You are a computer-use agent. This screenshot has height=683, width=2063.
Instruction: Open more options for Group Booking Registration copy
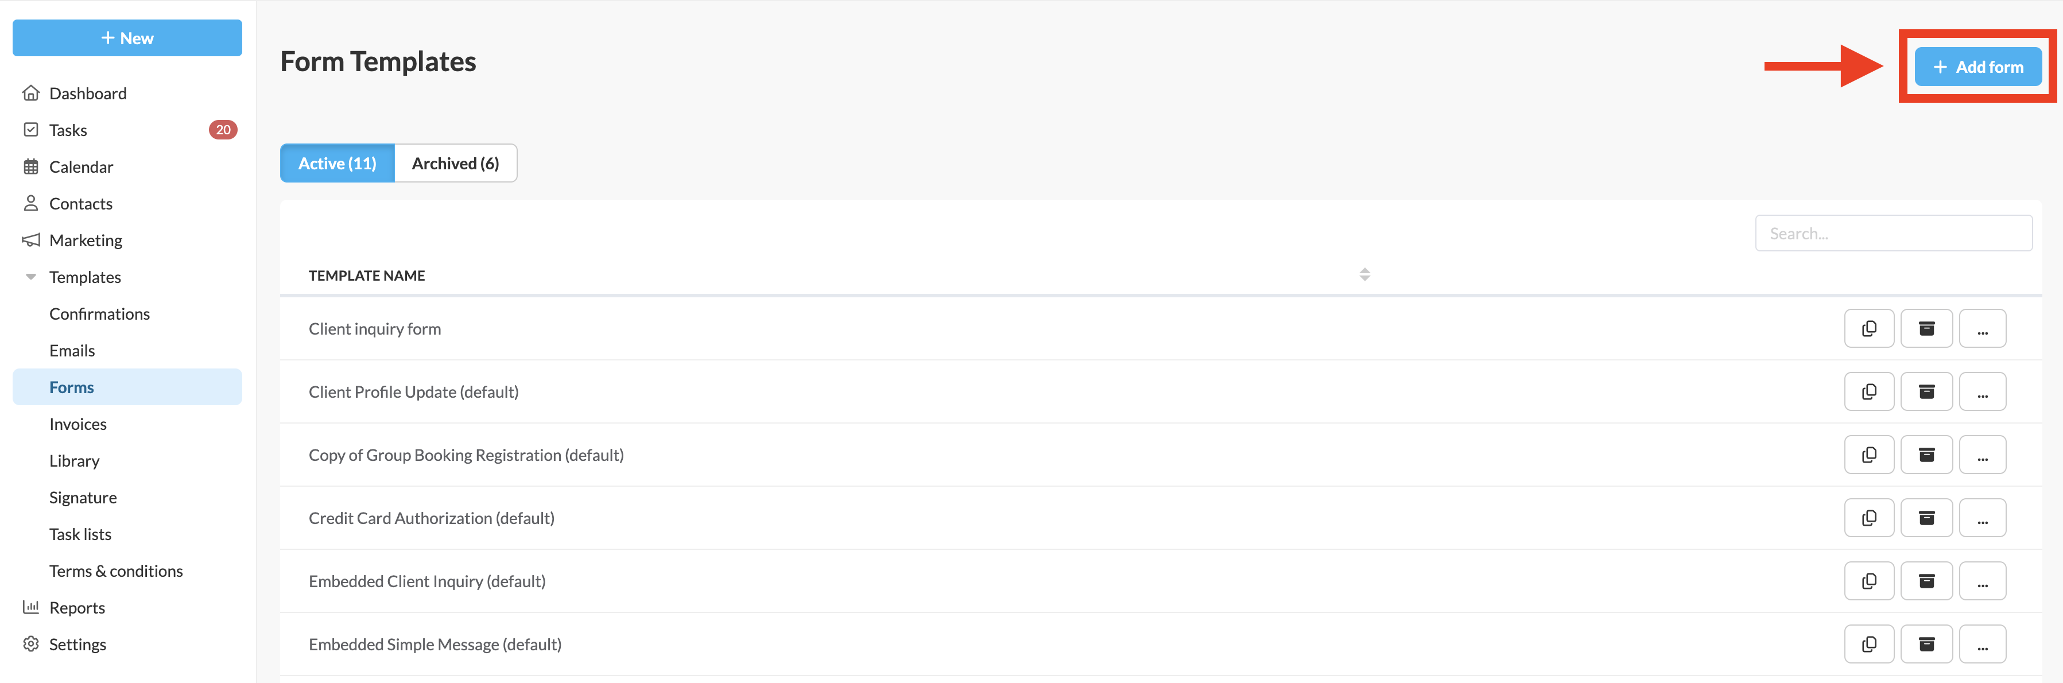coord(1982,455)
